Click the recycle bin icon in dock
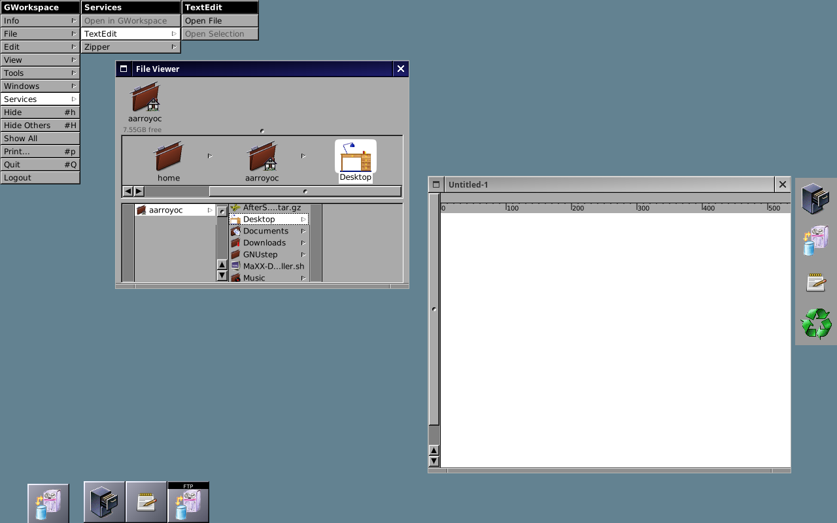The image size is (837, 523). point(816,324)
